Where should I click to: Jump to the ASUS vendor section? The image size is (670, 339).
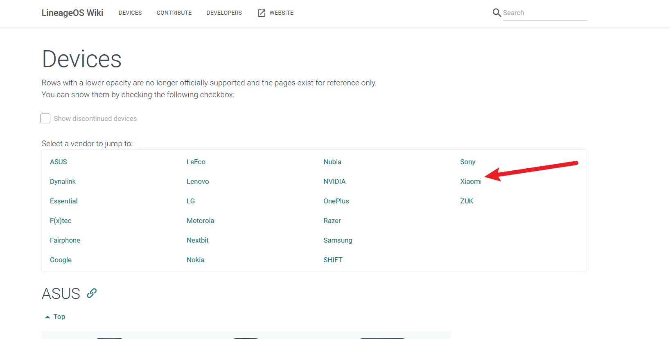tap(59, 162)
